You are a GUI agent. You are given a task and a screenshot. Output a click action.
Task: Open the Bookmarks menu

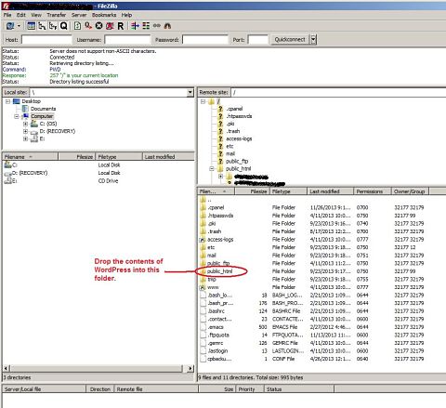pyautogui.click(x=104, y=15)
